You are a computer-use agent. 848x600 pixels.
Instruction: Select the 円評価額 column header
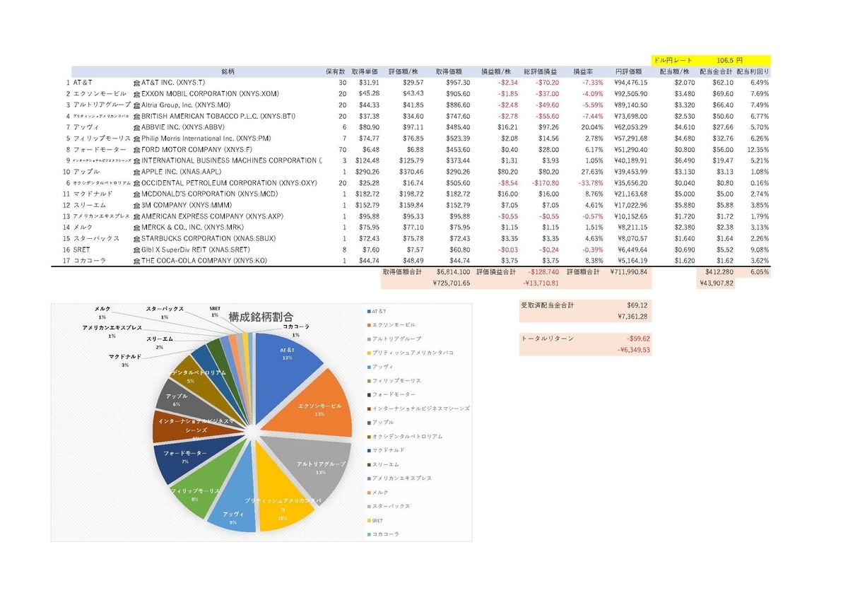pos(628,71)
